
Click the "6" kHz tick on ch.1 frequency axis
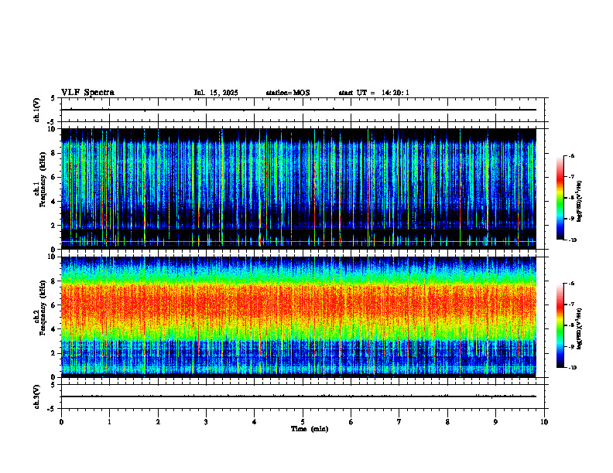pyautogui.click(x=54, y=178)
